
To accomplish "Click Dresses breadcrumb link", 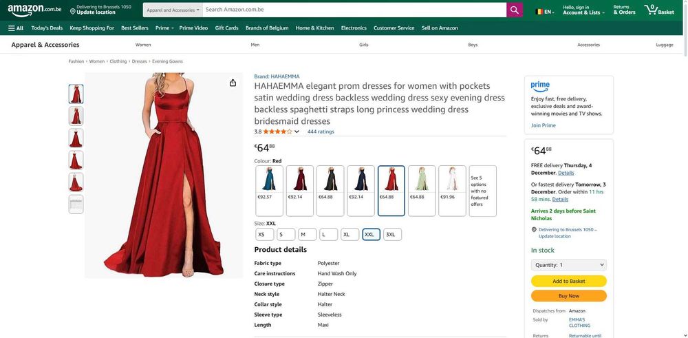I will pos(140,61).
